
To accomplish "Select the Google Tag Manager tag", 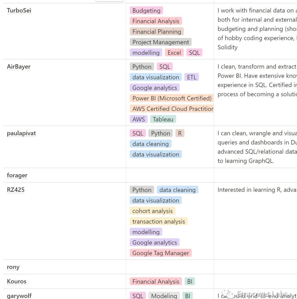I will point(161,253).
